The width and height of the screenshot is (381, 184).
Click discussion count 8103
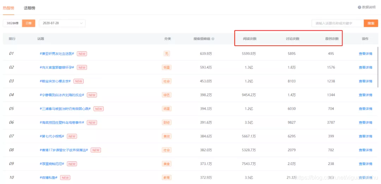(291, 81)
